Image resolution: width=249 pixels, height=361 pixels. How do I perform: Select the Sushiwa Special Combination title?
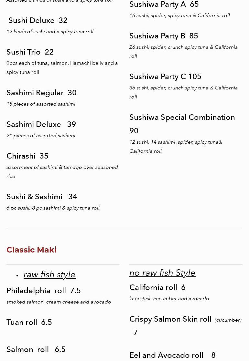pyautogui.click(x=182, y=117)
